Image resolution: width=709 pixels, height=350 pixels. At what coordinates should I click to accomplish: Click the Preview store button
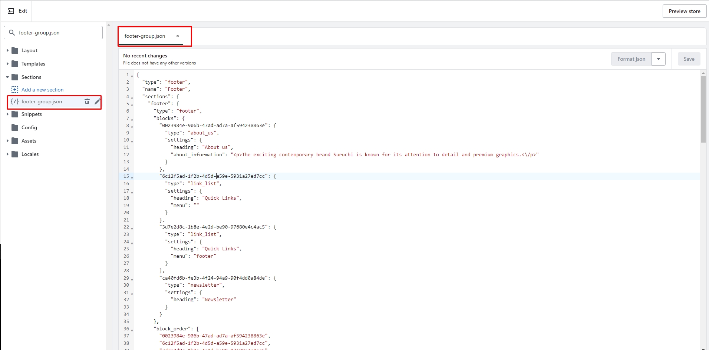tap(684, 11)
